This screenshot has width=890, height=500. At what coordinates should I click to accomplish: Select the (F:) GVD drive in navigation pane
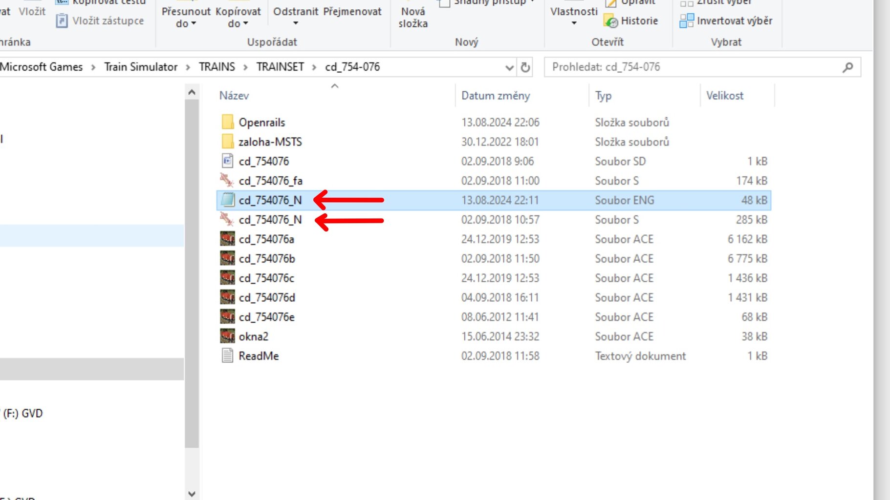23,414
